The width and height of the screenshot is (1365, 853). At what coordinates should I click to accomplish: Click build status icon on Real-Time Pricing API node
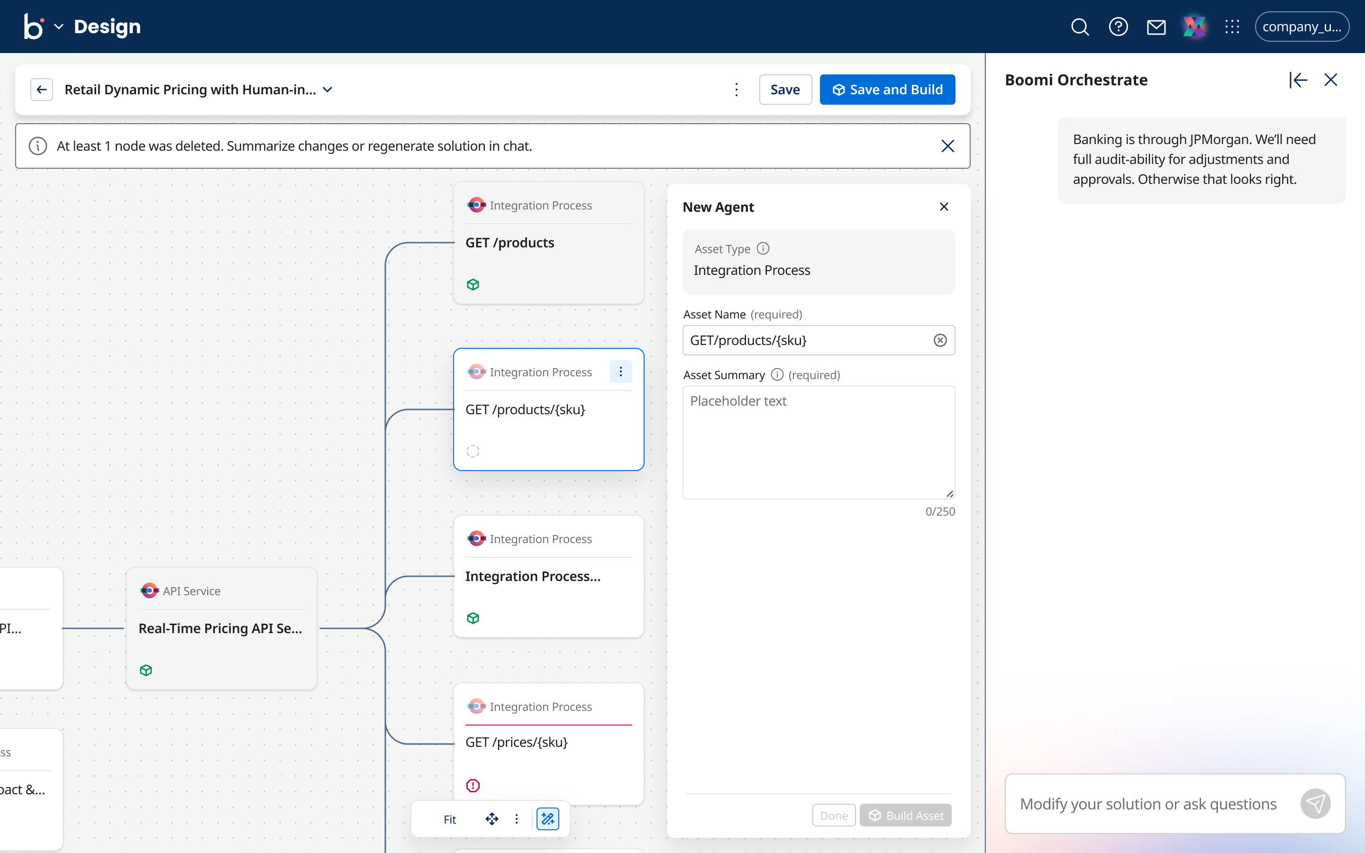pyautogui.click(x=146, y=670)
